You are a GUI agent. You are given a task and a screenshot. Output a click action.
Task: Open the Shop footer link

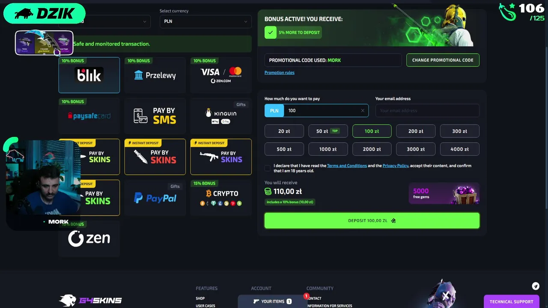click(x=200, y=299)
